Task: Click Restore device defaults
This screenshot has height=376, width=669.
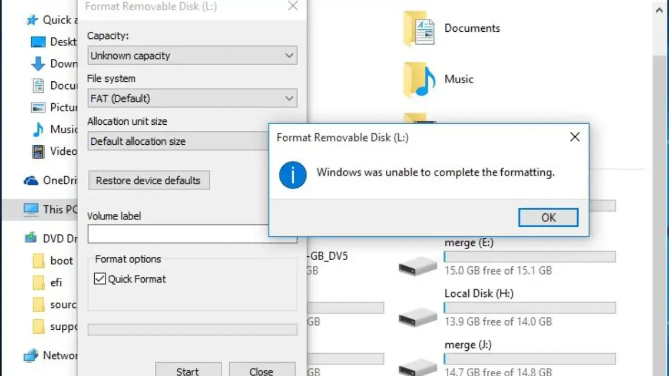Action: click(x=148, y=180)
